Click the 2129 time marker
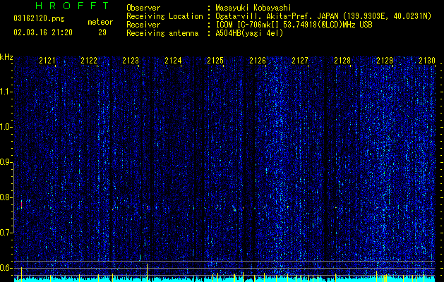Image resolution: width=444 pixels, height=282 pixels. [385, 61]
